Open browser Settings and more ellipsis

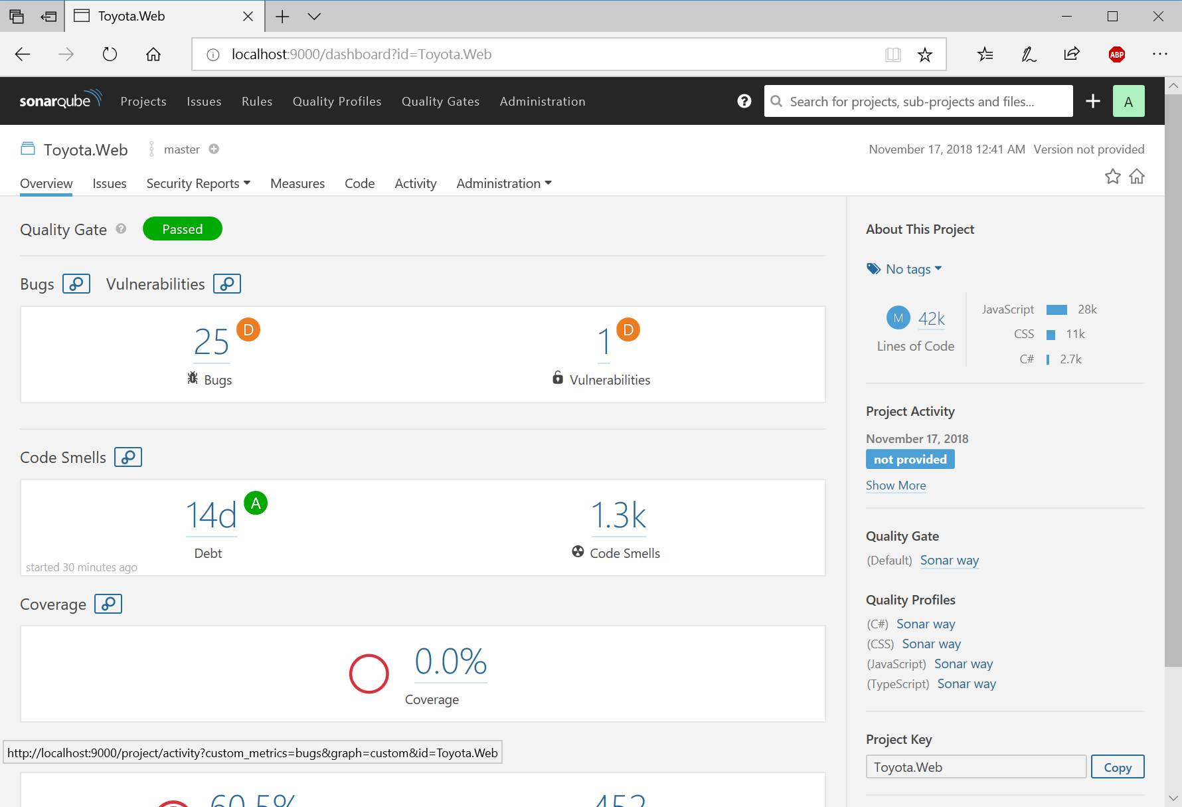[1160, 54]
